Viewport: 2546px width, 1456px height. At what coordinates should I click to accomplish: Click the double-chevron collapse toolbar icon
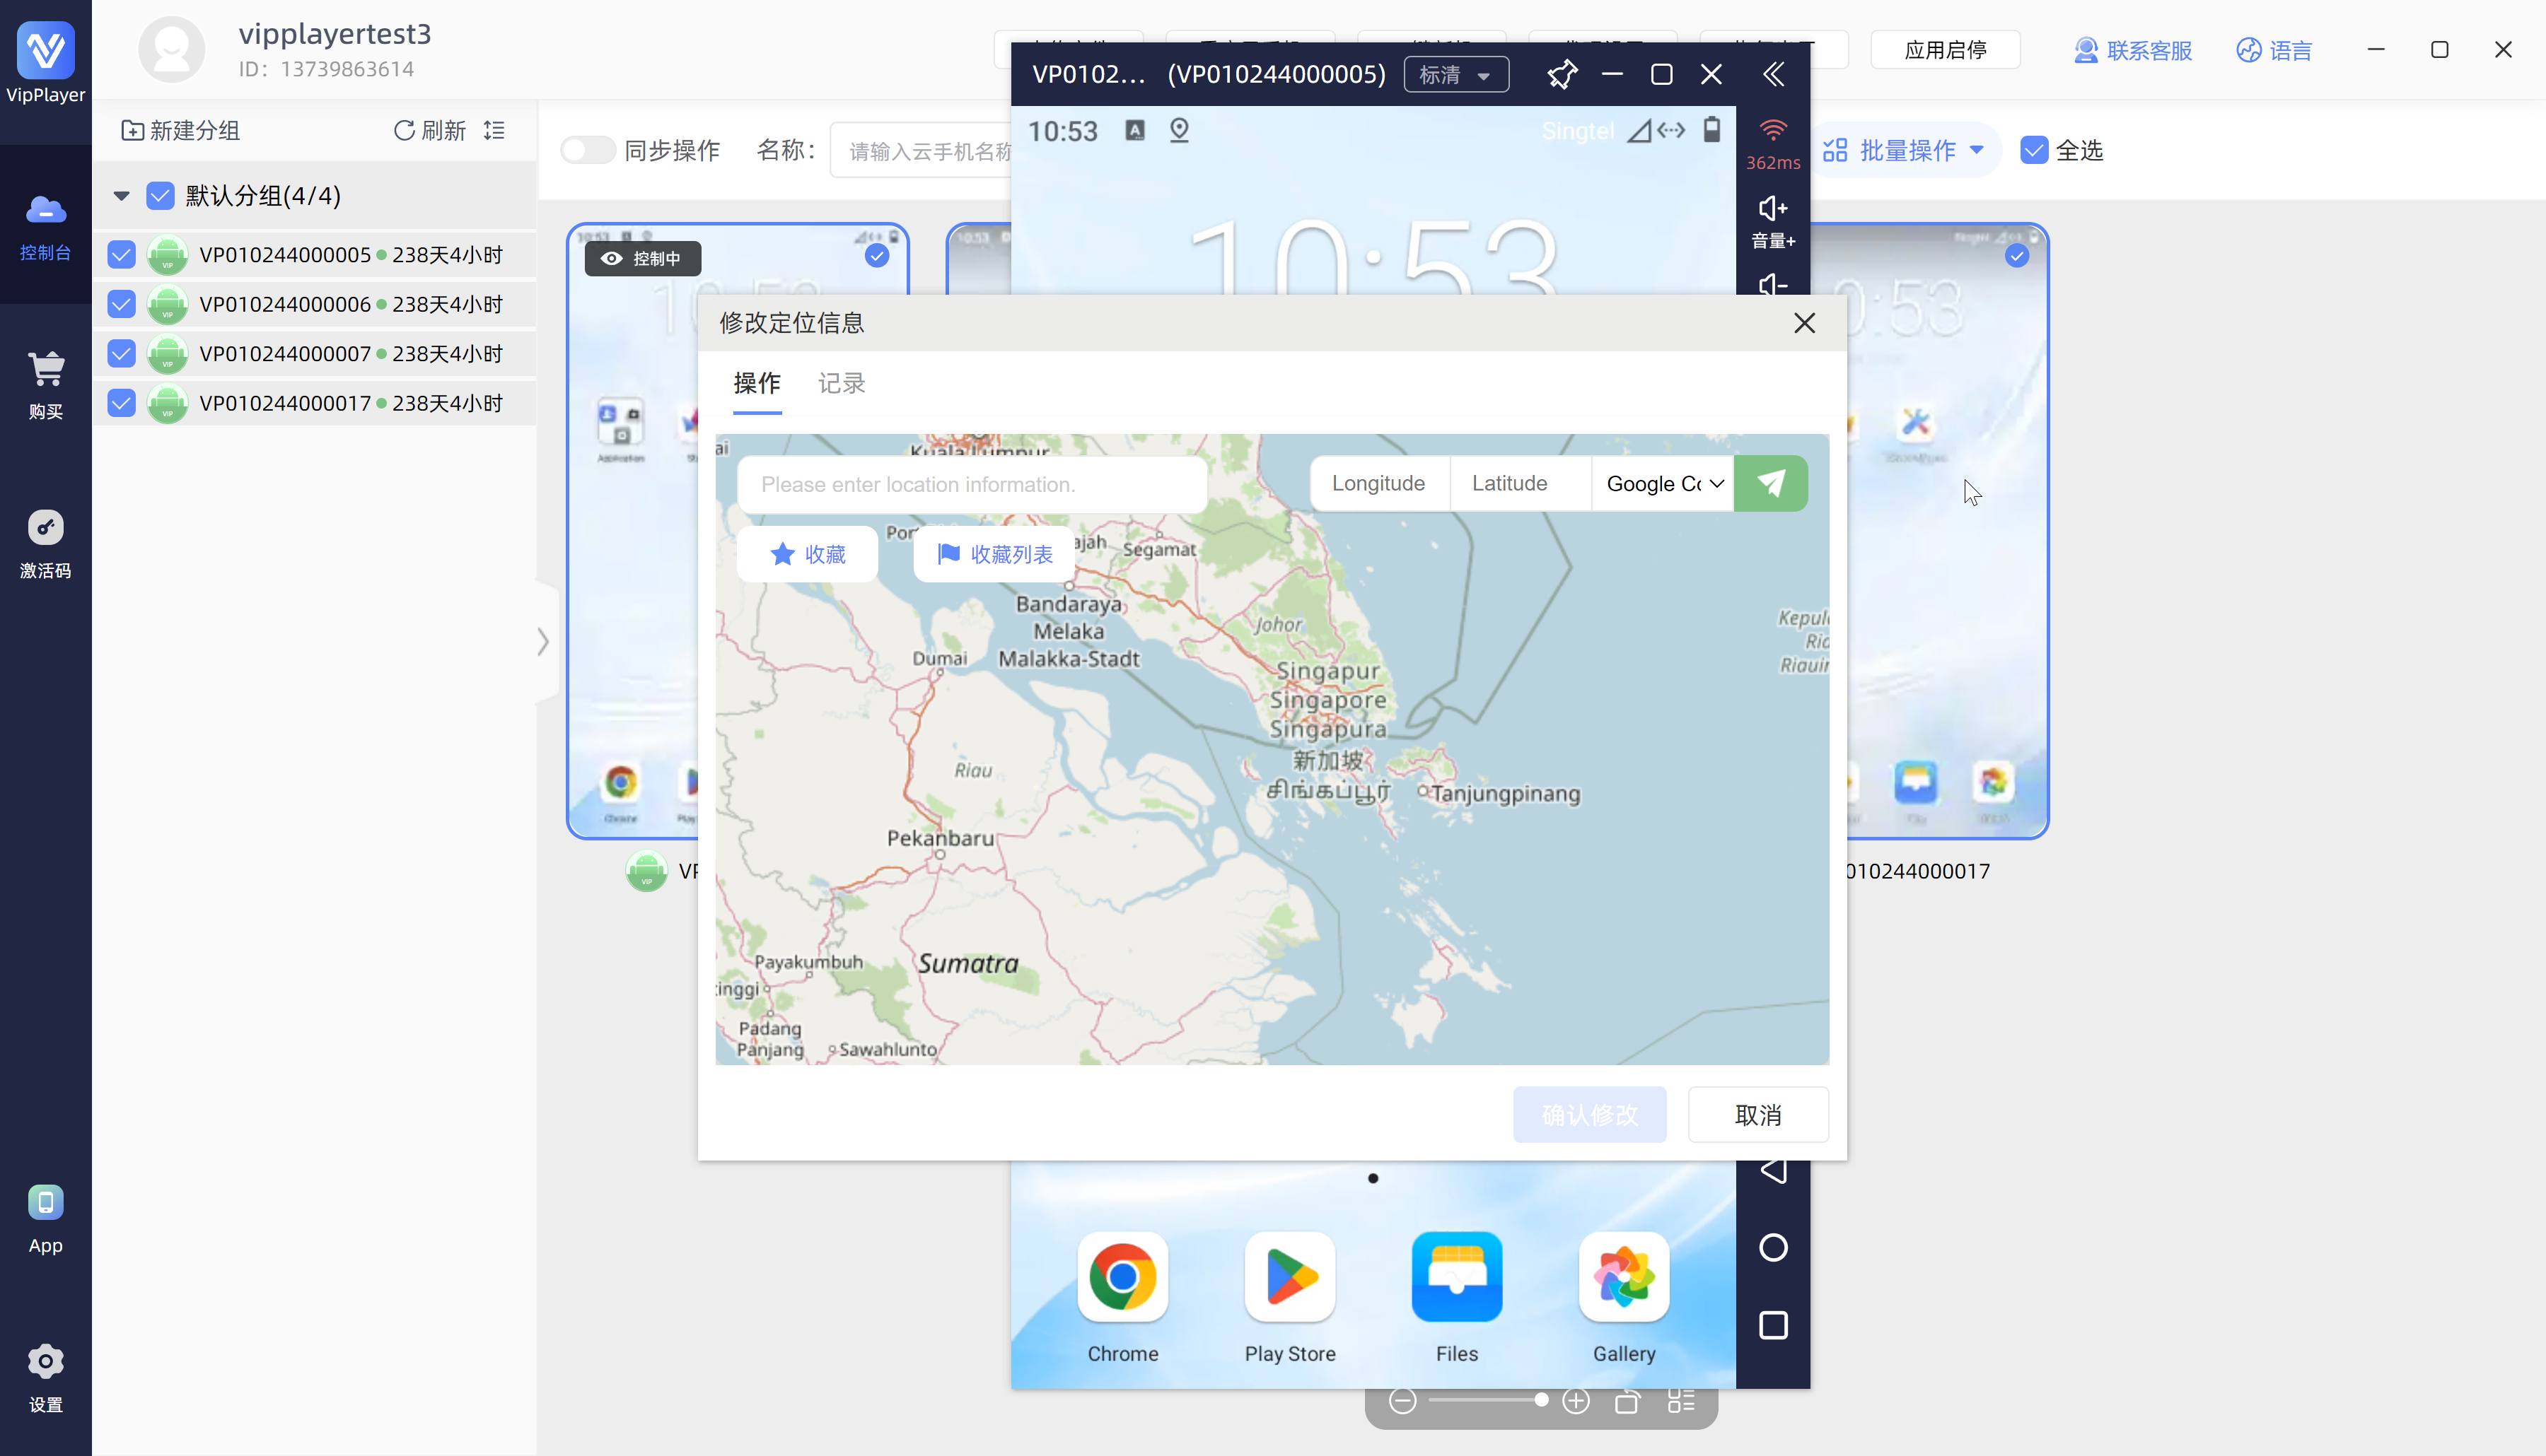pyautogui.click(x=1774, y=74)
